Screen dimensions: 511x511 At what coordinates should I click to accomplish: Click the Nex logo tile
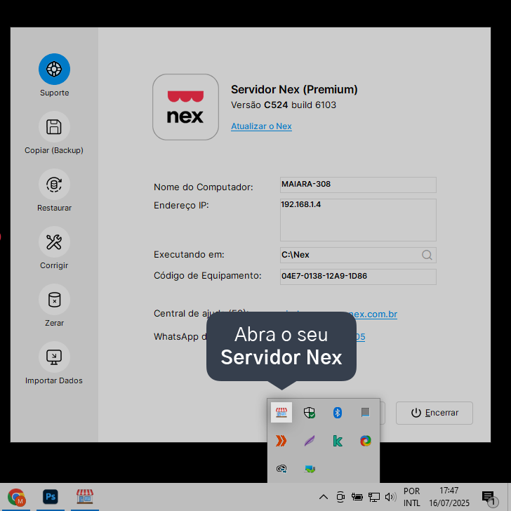click(x=185, y=107)
